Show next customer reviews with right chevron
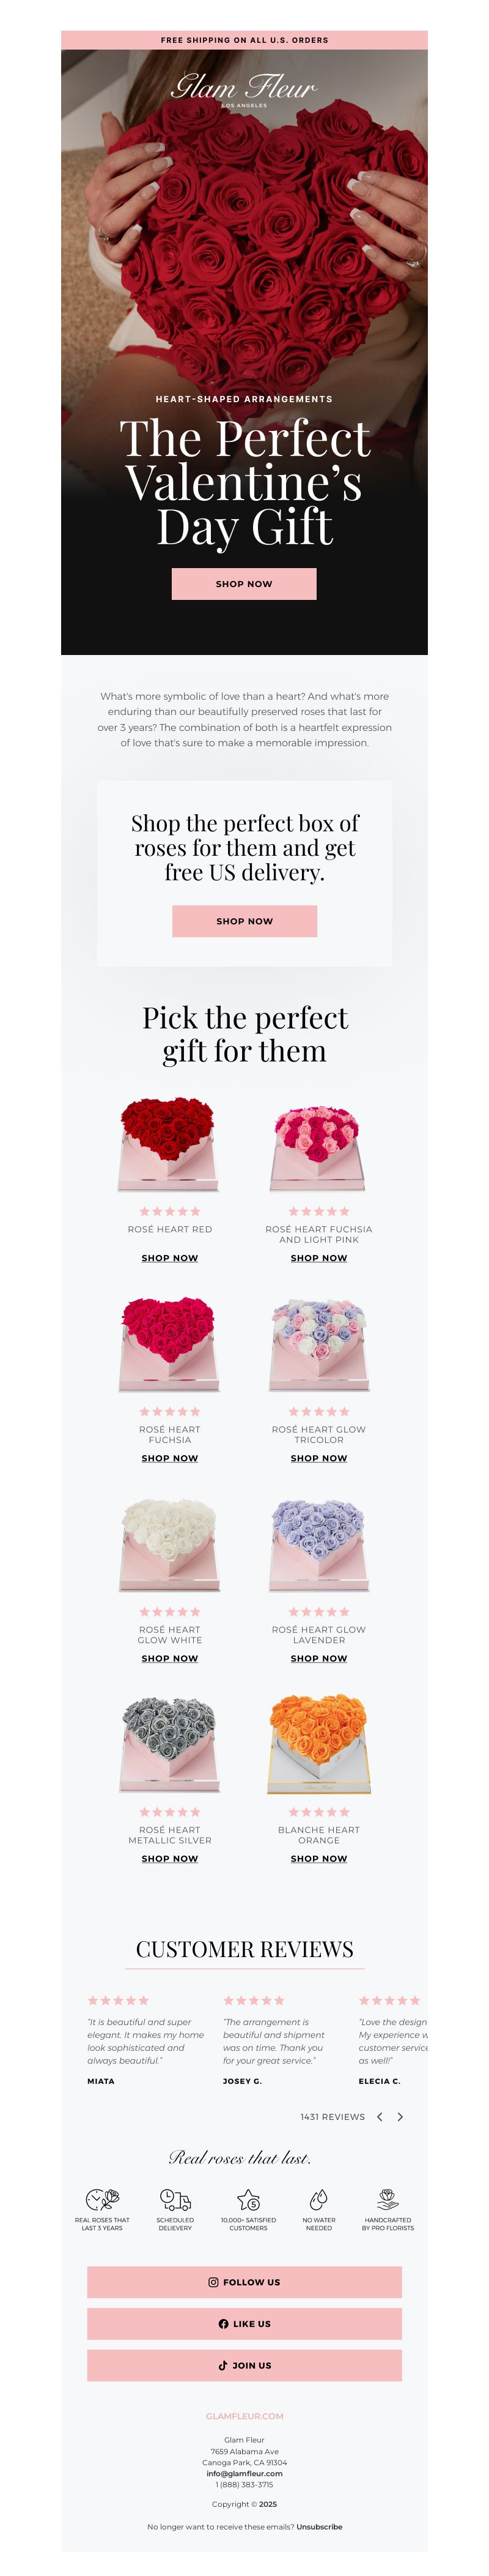 (400, 2116)
